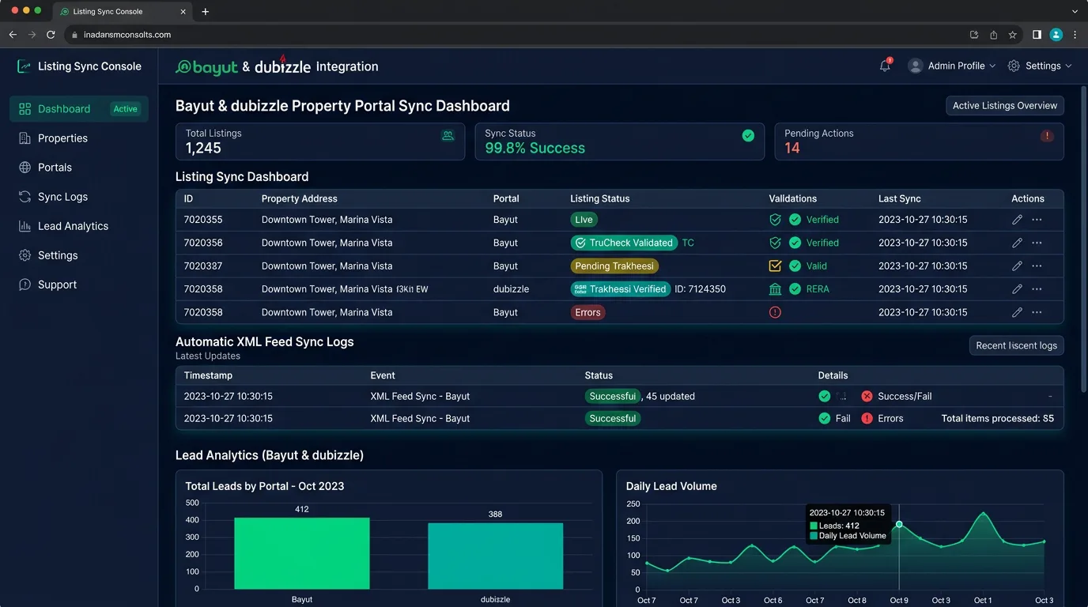Click the ID: 7124350 text
The width and height of the screenshot is (1088, 607).
pyautogui.click(x=700, y=289)
